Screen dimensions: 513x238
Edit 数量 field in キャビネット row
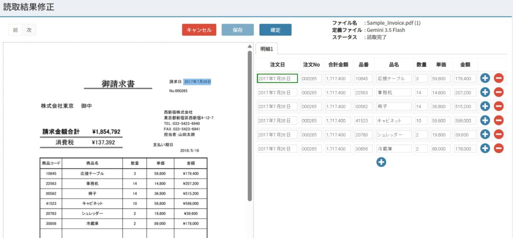[x=421, y=120]
